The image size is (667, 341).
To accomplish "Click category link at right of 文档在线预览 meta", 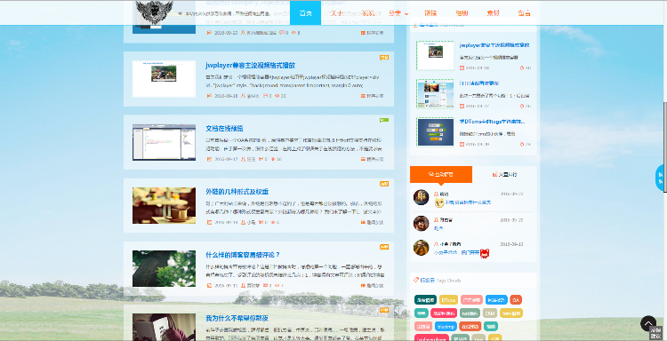I will click(373, 159).
